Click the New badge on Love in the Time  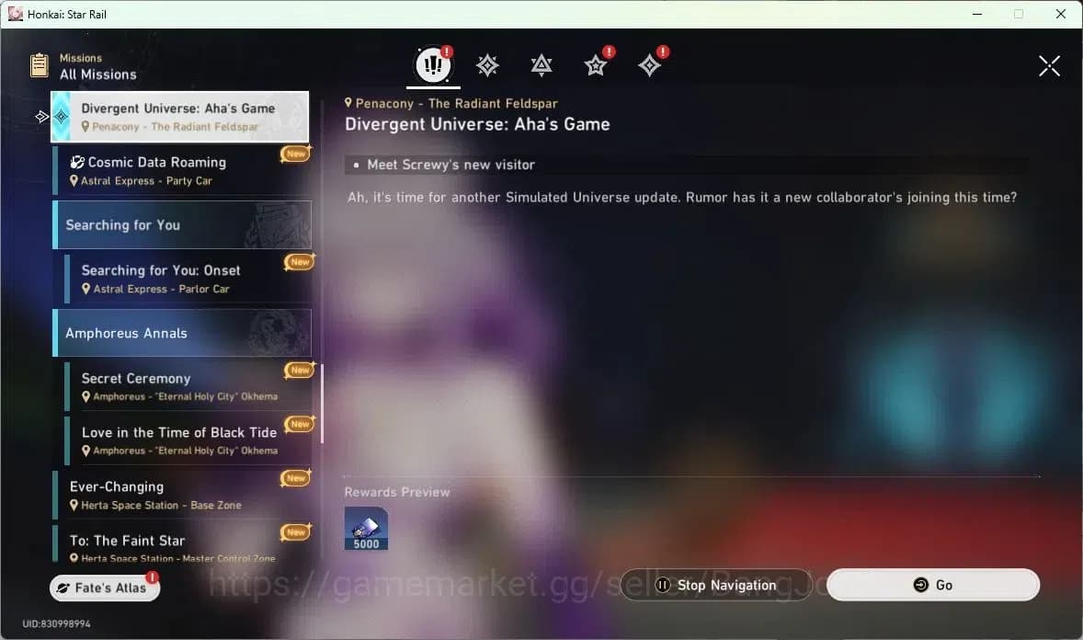[x=300, y=424]
